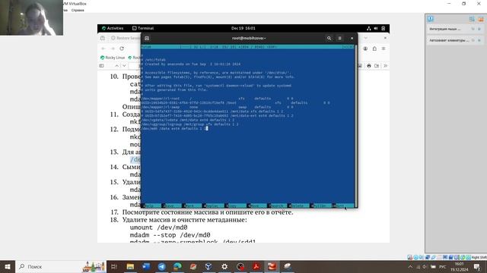
Task: Toggle the PDF viewer sidebar in the browser
Action: (x=101, y=66)
